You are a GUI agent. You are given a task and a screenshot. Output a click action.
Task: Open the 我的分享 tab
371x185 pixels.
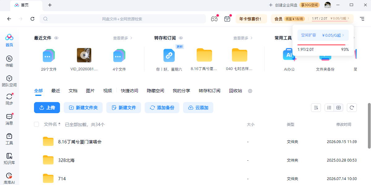coord(181,91)
